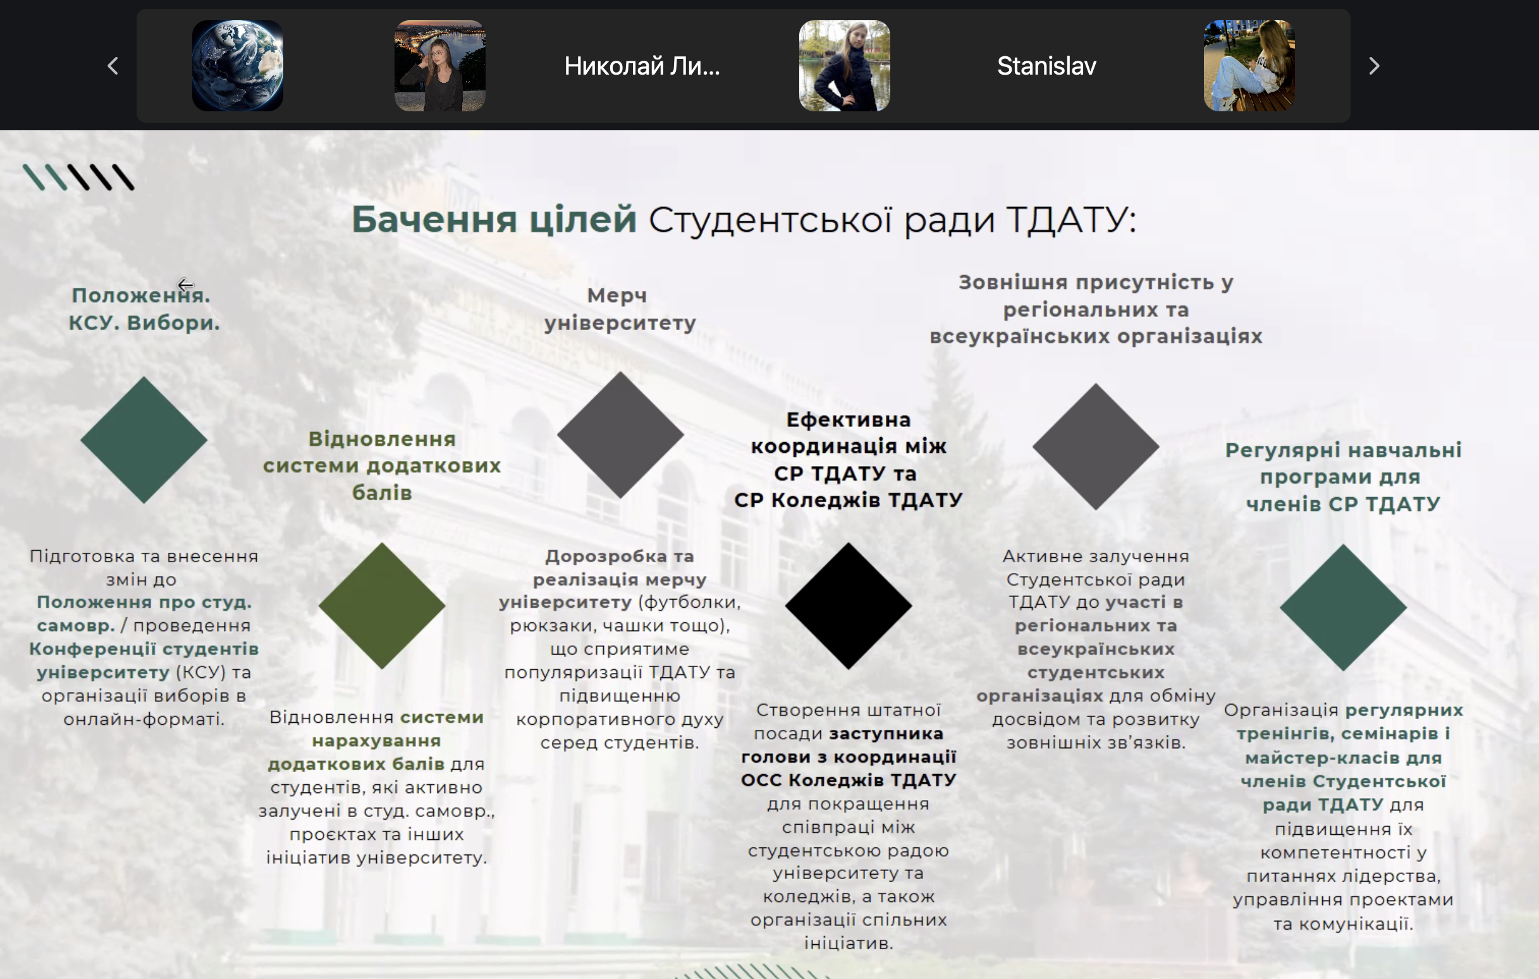Select the Stanislav participant tile

pyautogui.click(x=1046, y=66)
